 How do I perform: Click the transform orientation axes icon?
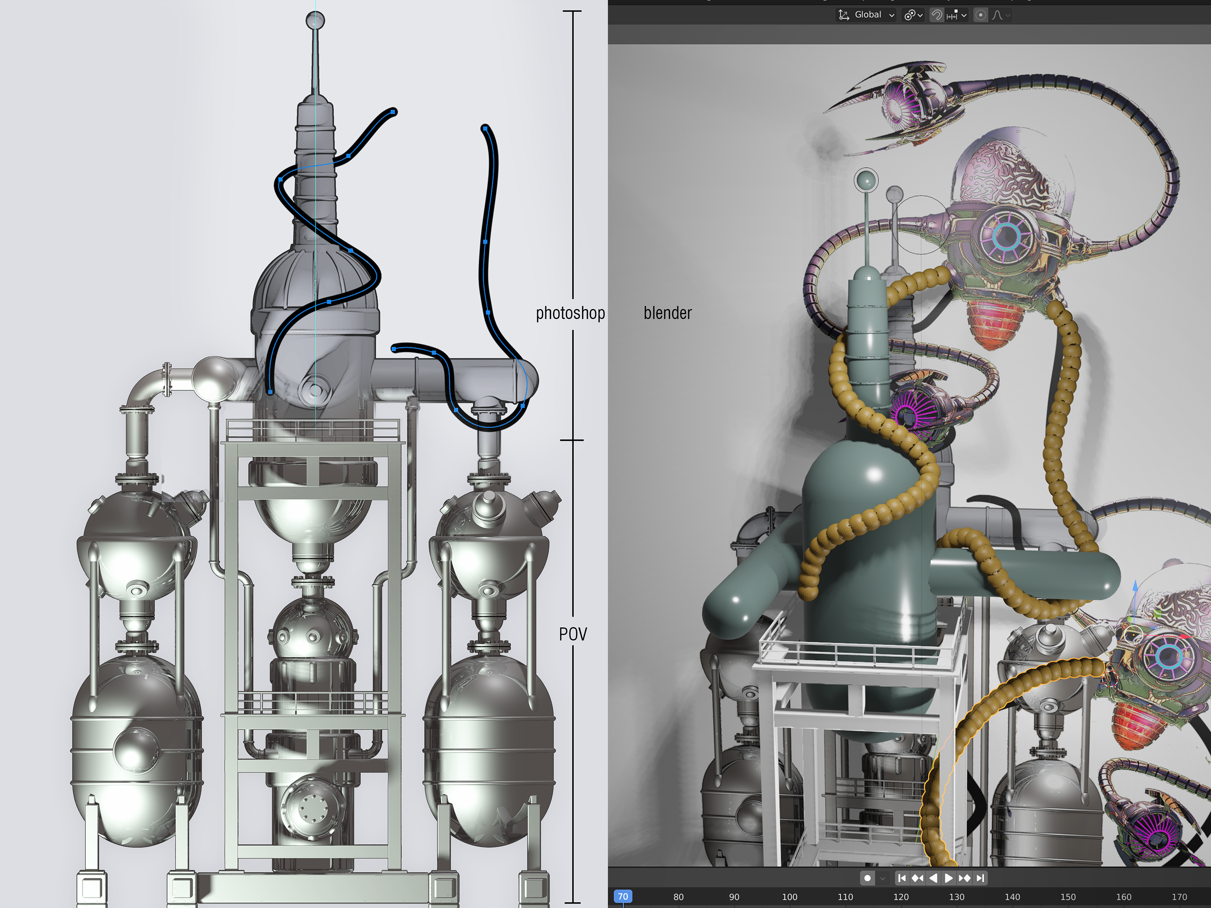[x=844, y=15]
